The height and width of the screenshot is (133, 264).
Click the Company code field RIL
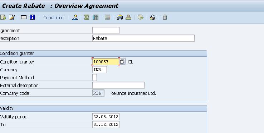point(98,93)
